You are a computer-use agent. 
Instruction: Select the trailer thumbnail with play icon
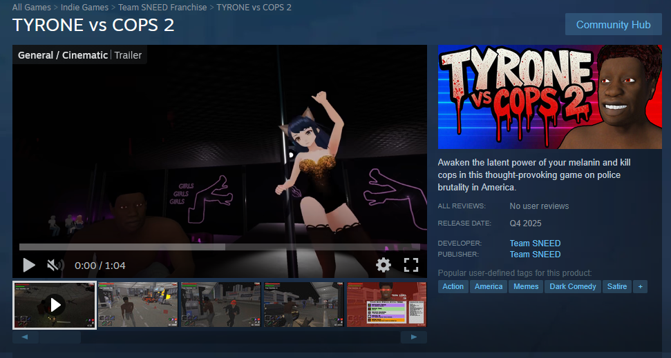pyautogui.click(x=55, y=305)
